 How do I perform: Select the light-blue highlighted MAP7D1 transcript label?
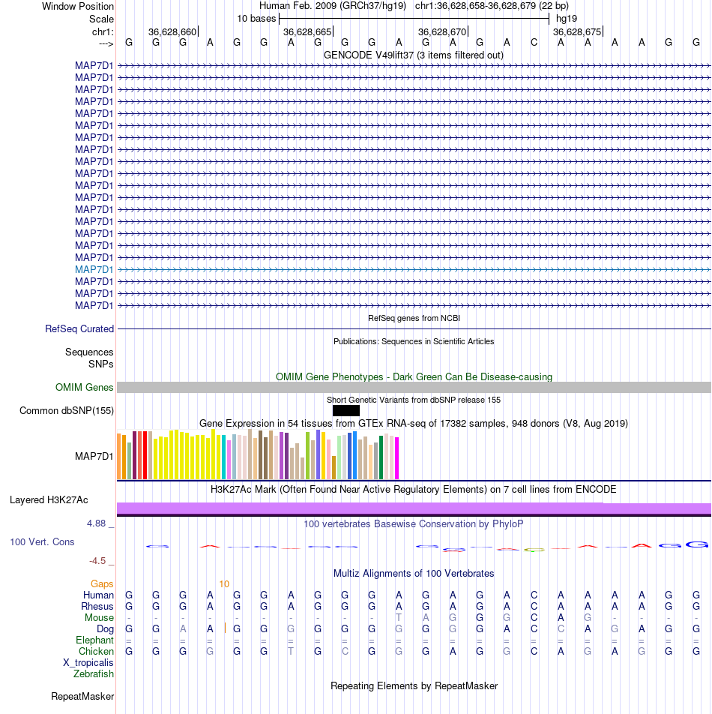(x=94, y=269)
